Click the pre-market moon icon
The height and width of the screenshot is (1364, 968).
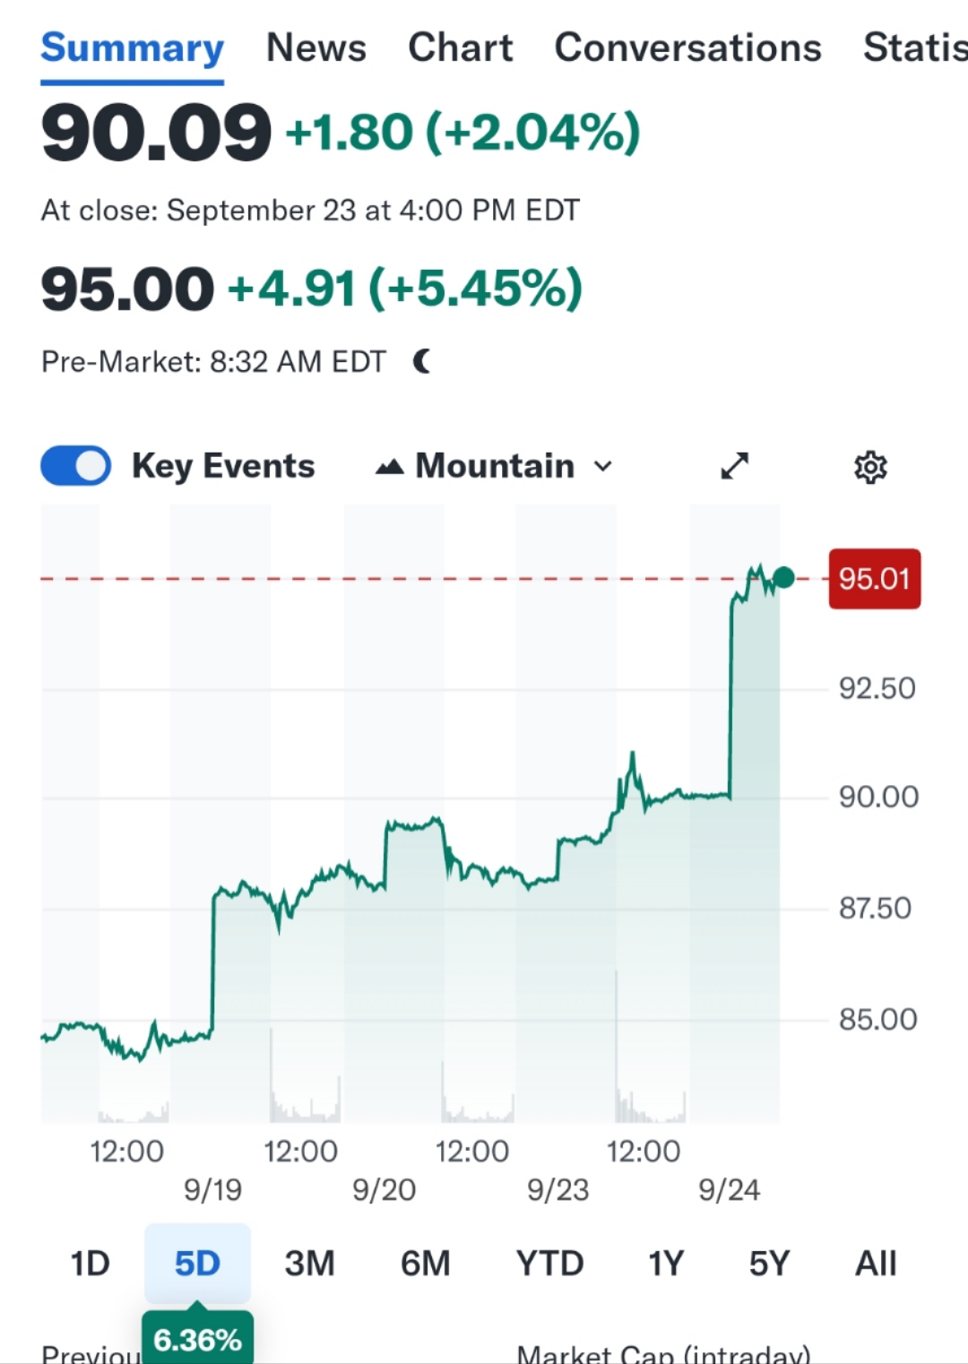(x=422, y=362)
